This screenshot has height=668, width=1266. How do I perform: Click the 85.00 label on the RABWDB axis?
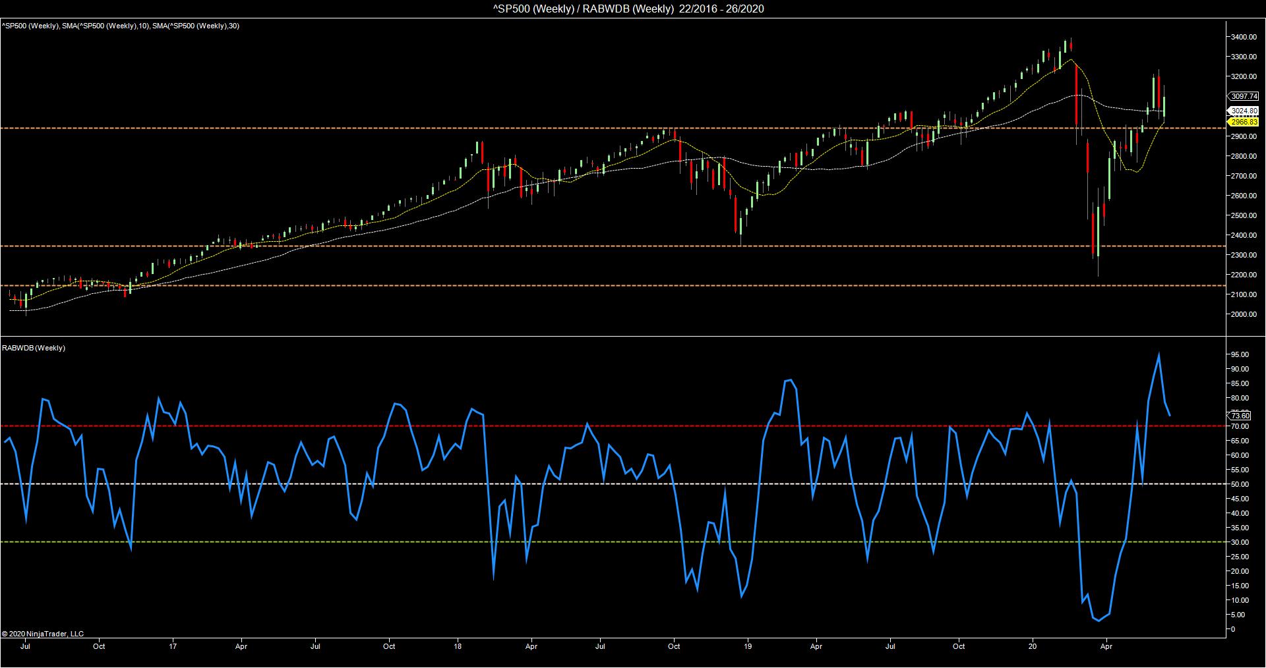click(1240, 383)
